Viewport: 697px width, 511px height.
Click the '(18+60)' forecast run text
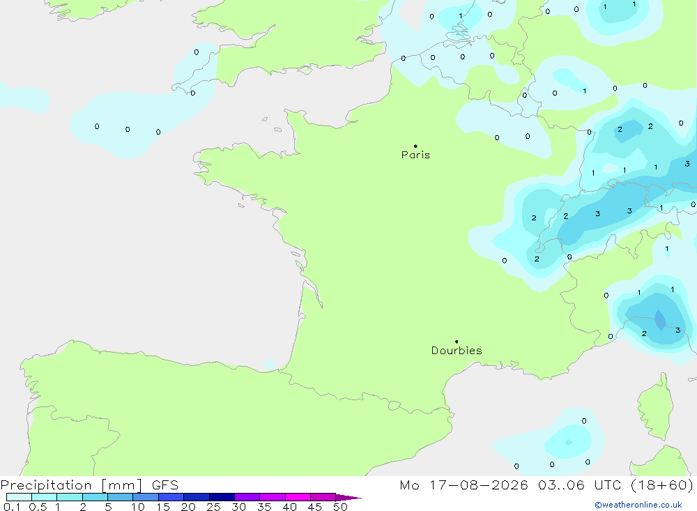[662, 485]
